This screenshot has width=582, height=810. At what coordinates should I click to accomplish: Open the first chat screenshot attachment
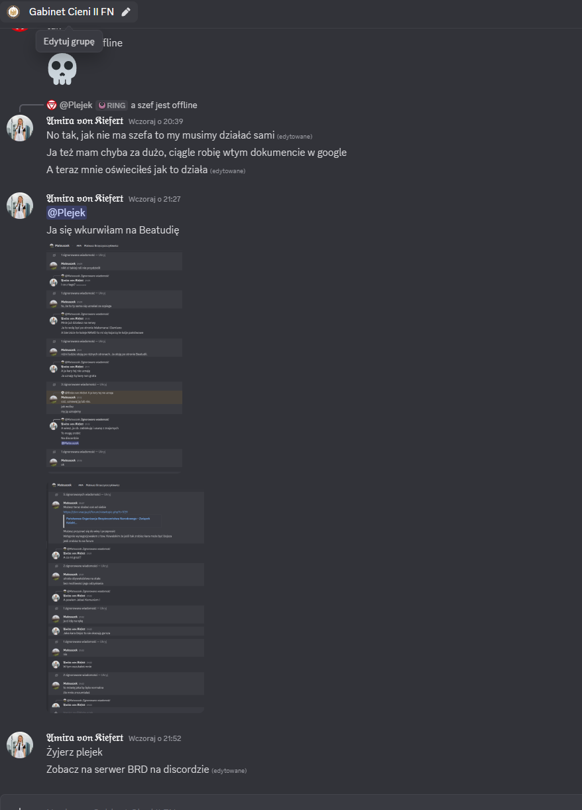(114, 355)
